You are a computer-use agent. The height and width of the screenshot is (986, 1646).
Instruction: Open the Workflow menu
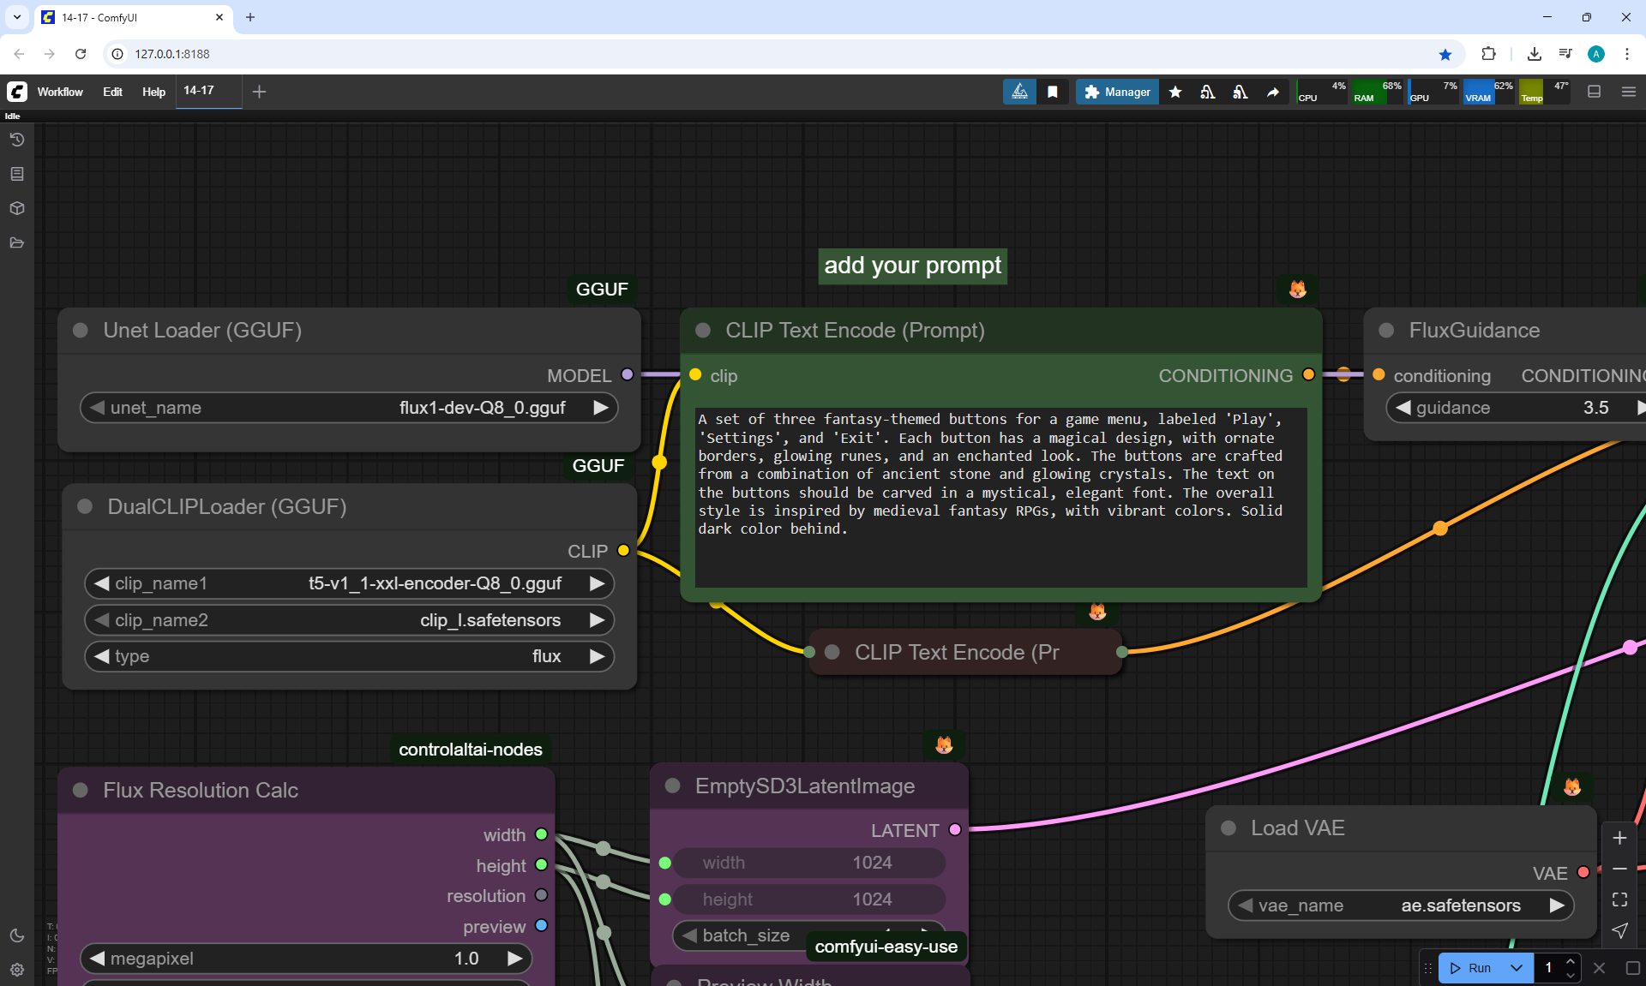(x=60, y=92)
